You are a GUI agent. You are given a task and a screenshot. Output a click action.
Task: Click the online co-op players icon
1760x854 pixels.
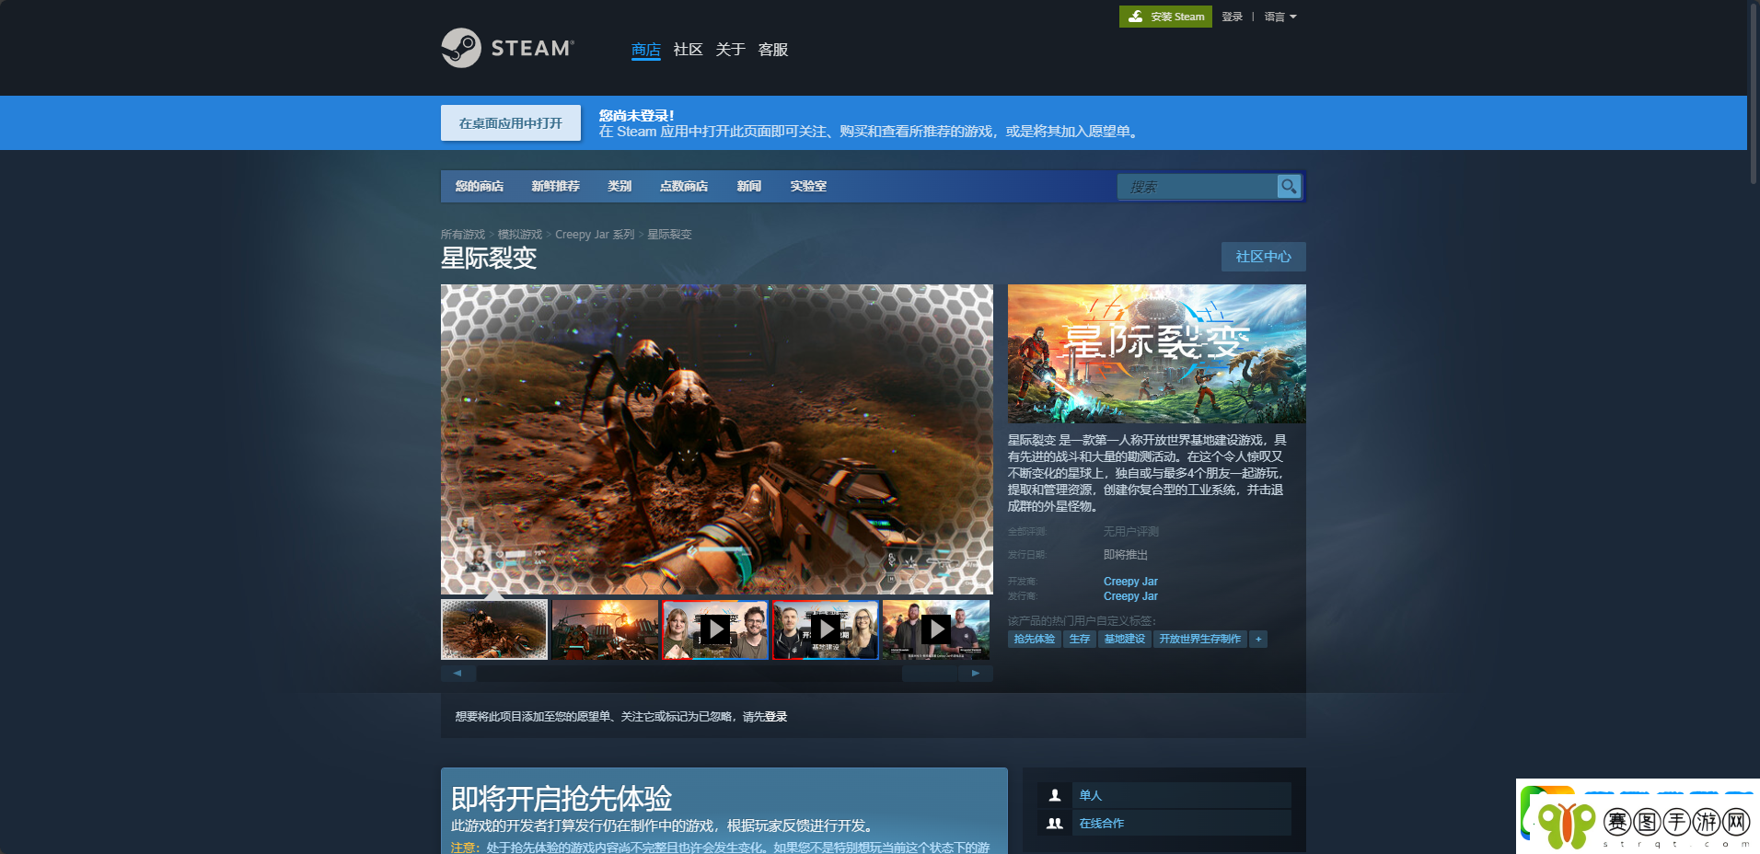click(1055, 824)
